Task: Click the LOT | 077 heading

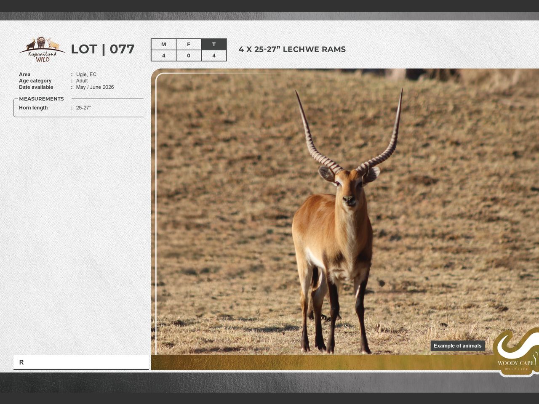Action: click(102, 49)
